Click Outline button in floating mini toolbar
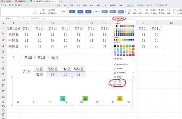The width and height of the screenshot is (182, 119). click(120, 83)
